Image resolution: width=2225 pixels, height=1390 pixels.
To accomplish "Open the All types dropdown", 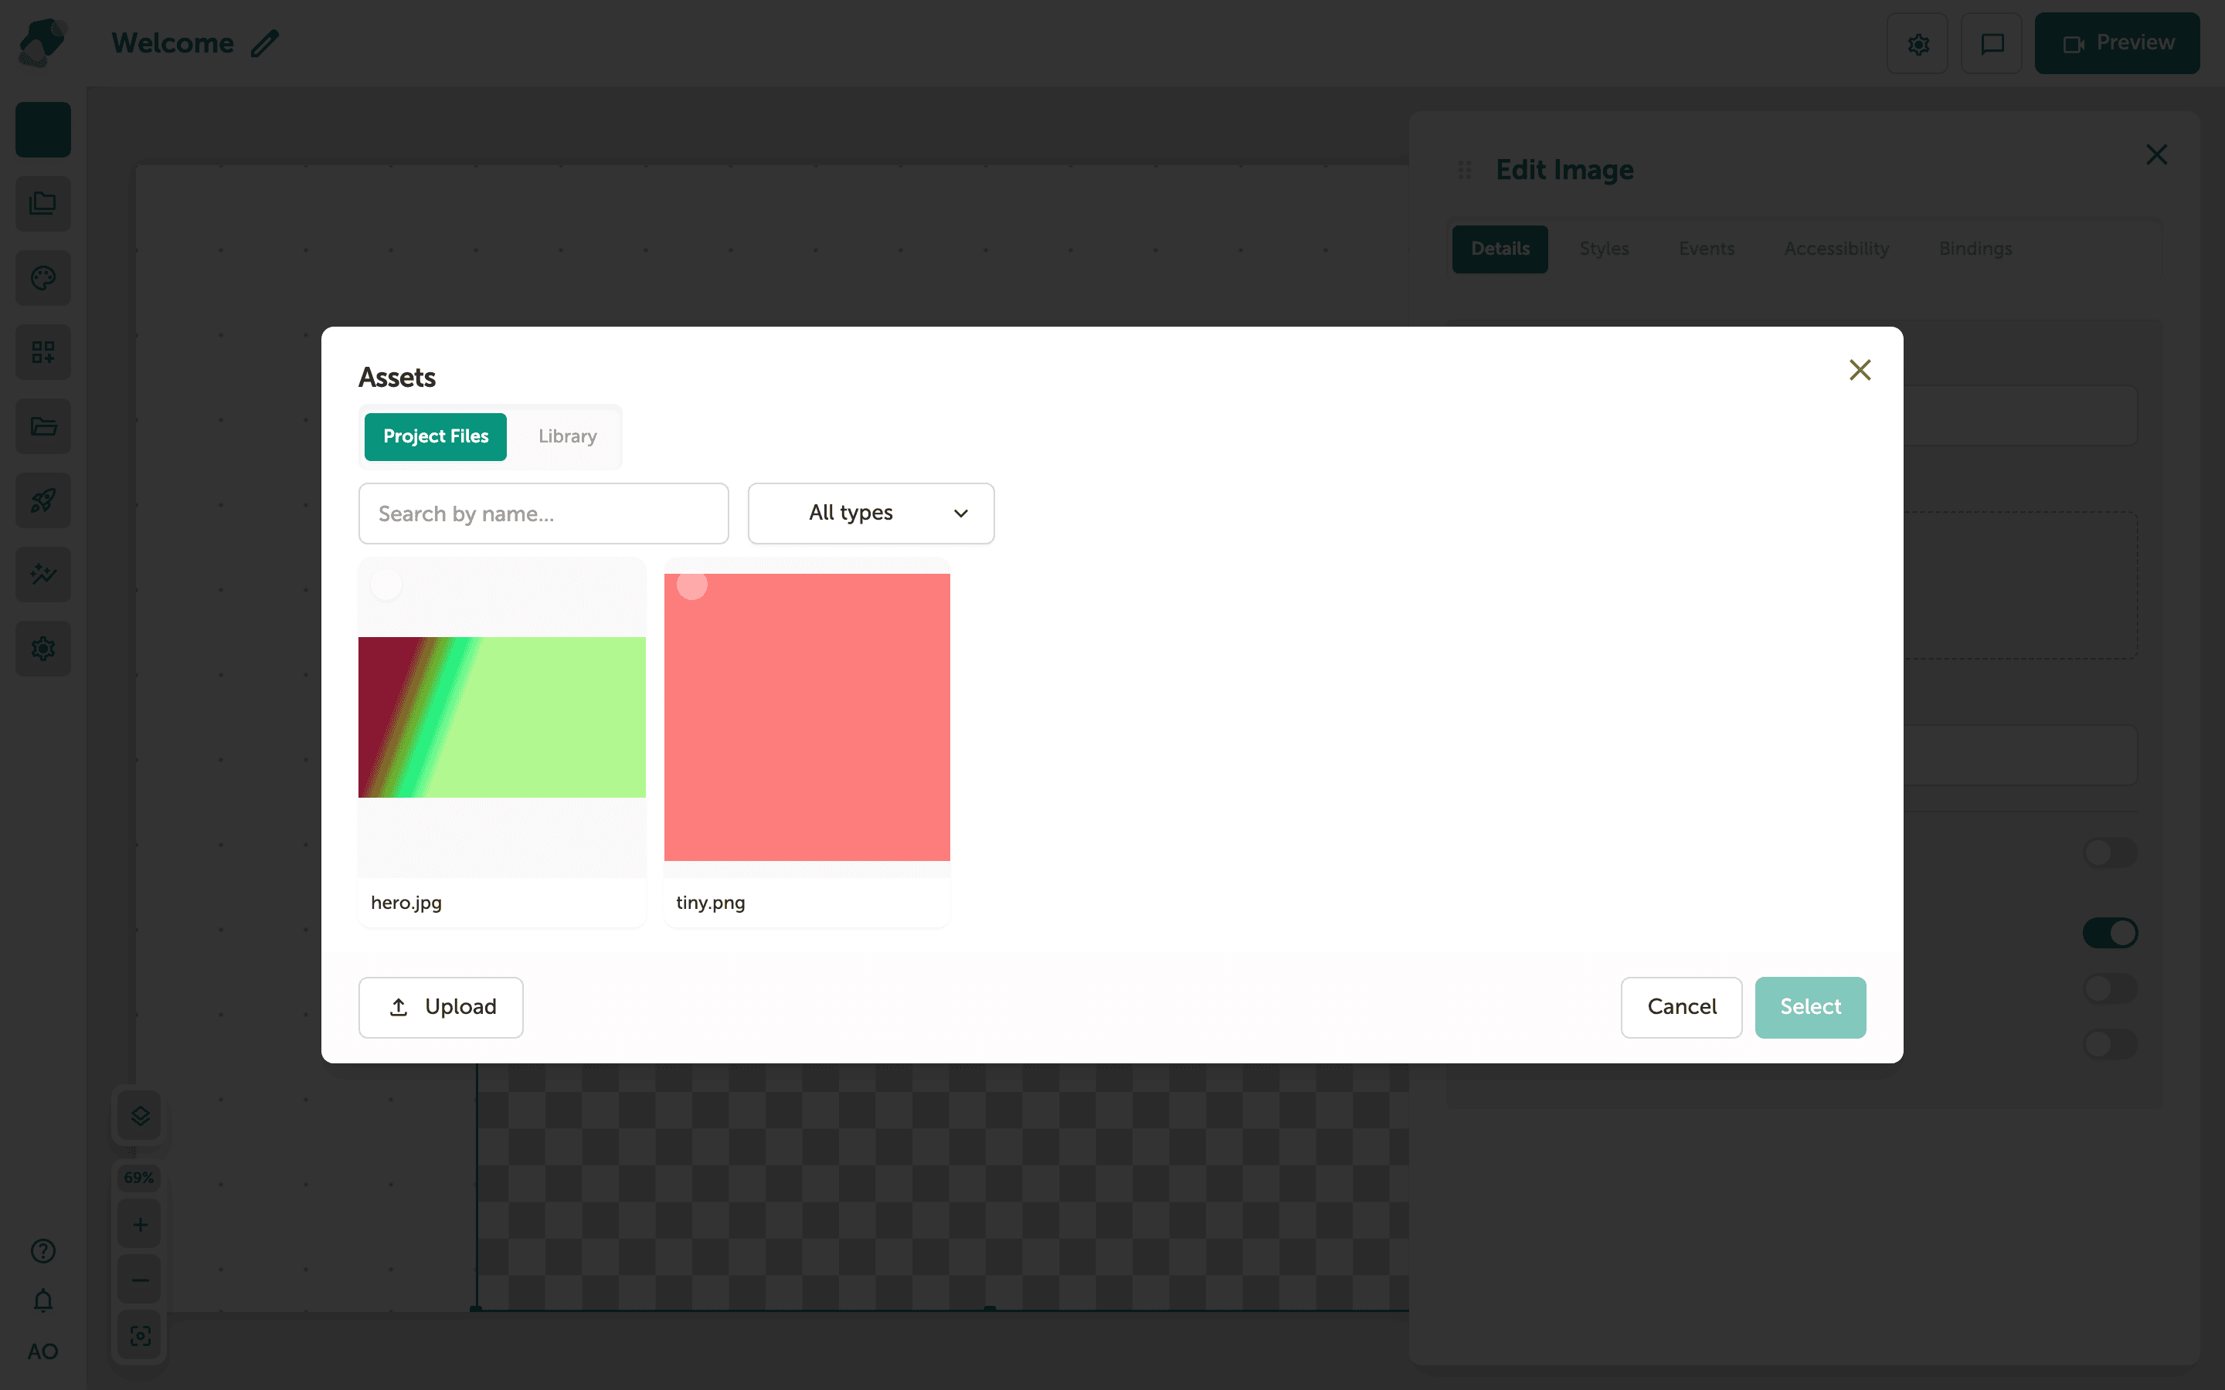I will (871, 513).
